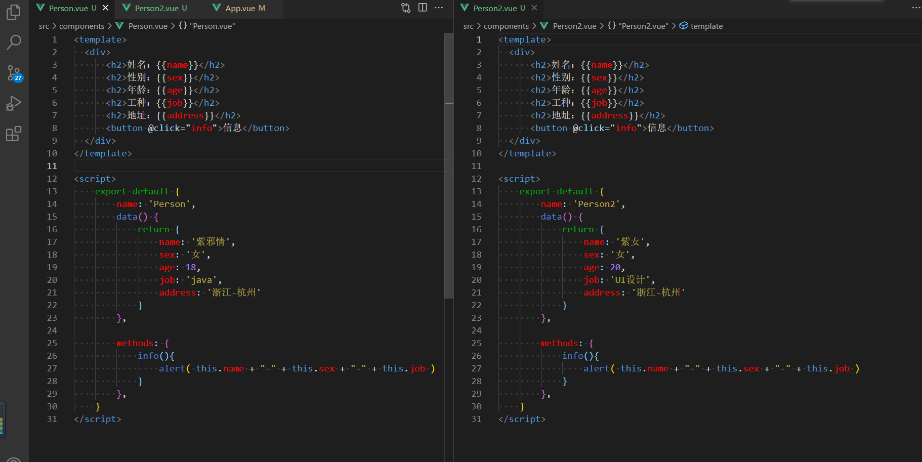Click 'src' breadcrumb in right editor
922x462 pixels.
[x=469, y=26]
